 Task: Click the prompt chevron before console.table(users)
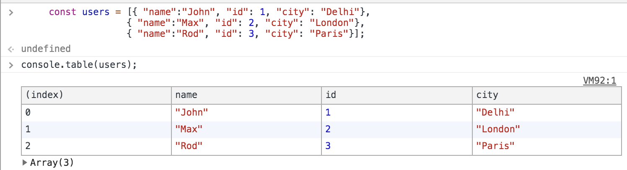tap(11, 65)
